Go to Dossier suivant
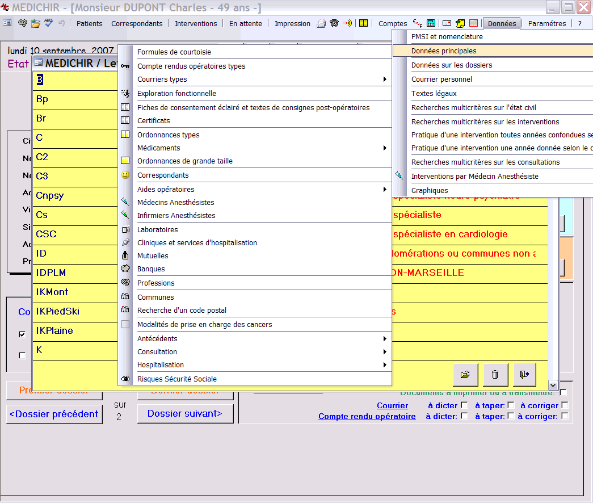Viewport: 593px width, 503px height. [x=185, y=414]
